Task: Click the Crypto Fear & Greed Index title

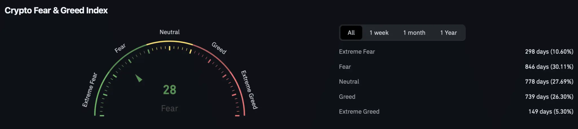Action: [x=56, y=10]
